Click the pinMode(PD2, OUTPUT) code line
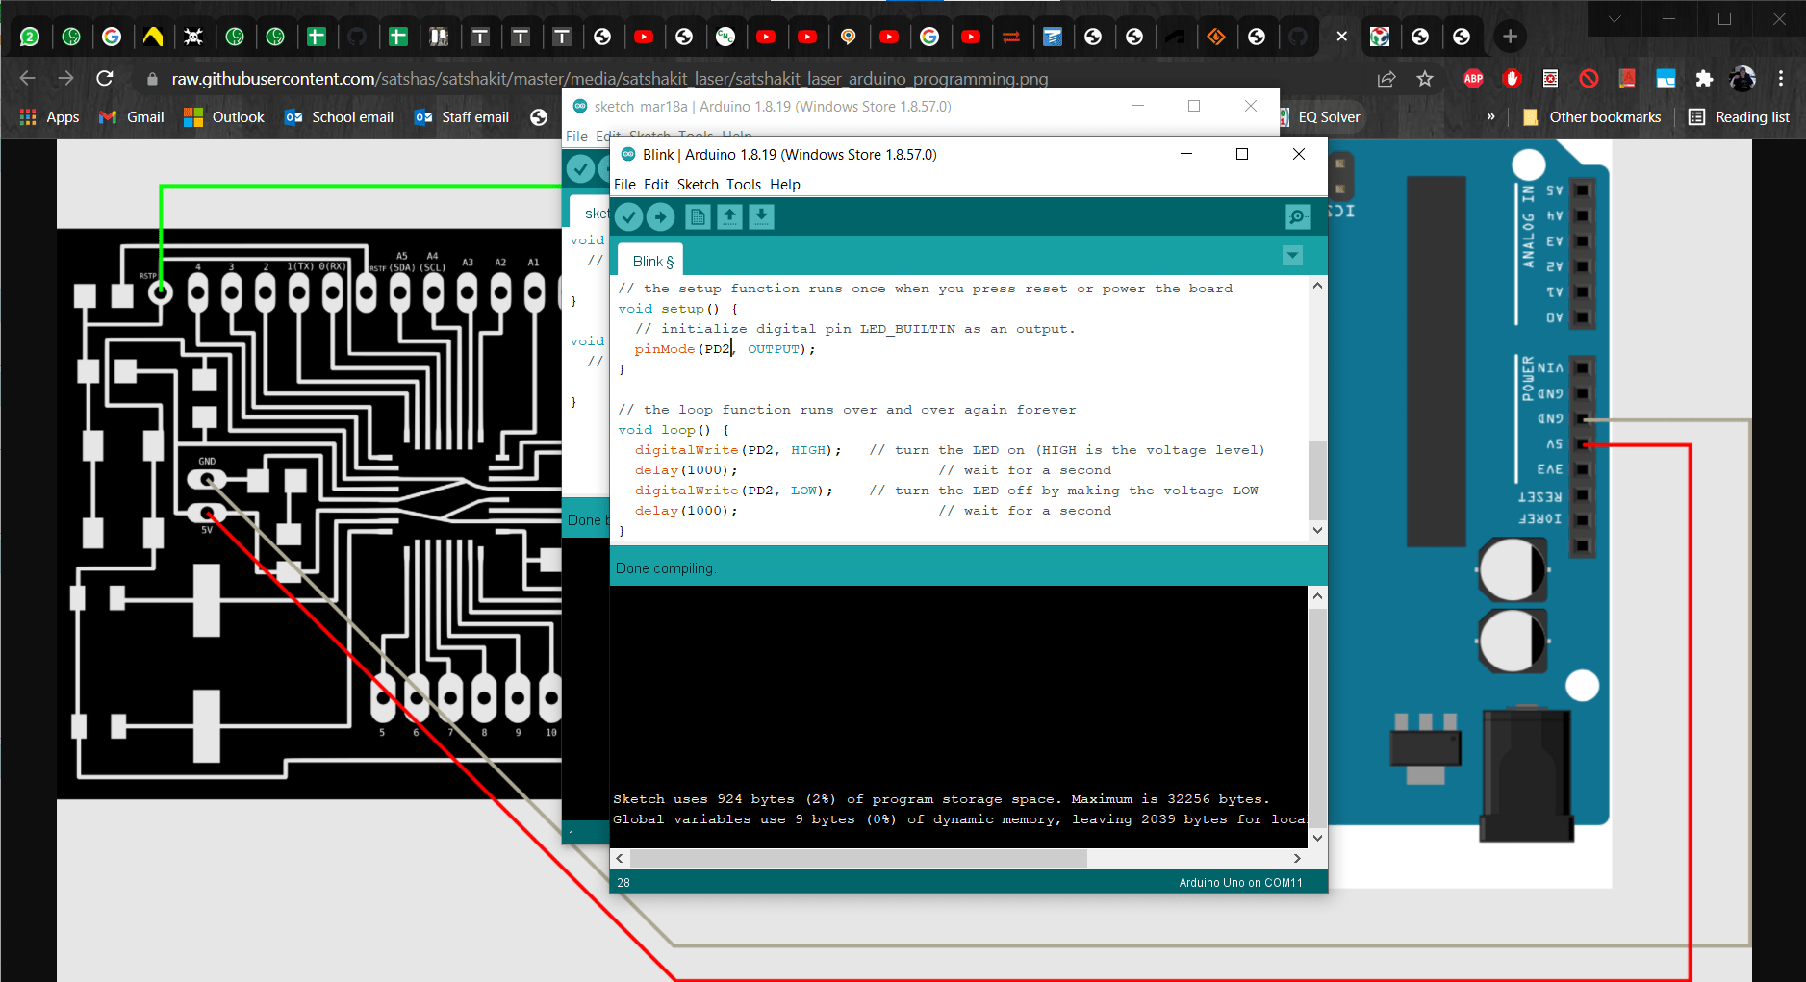The width and height of the screenshot is (1806, 982). 725,349
